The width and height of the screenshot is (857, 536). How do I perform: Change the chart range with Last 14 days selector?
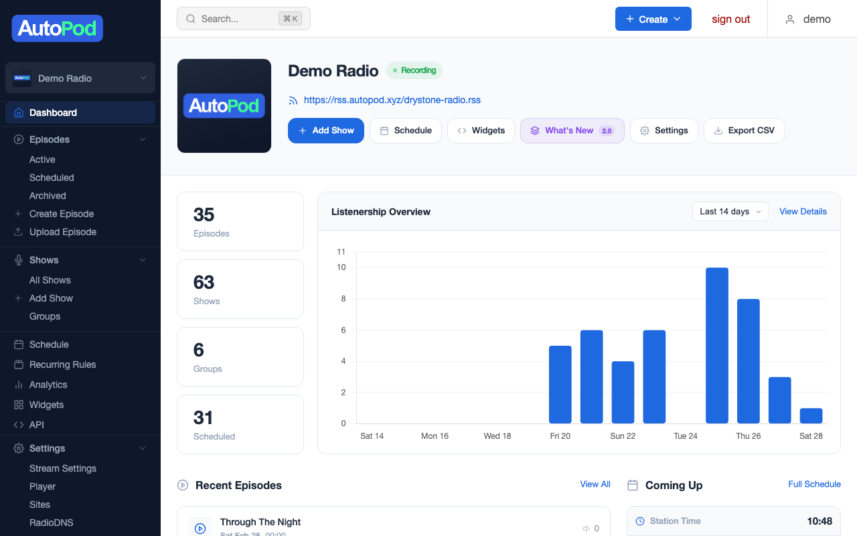click(730, 211)
